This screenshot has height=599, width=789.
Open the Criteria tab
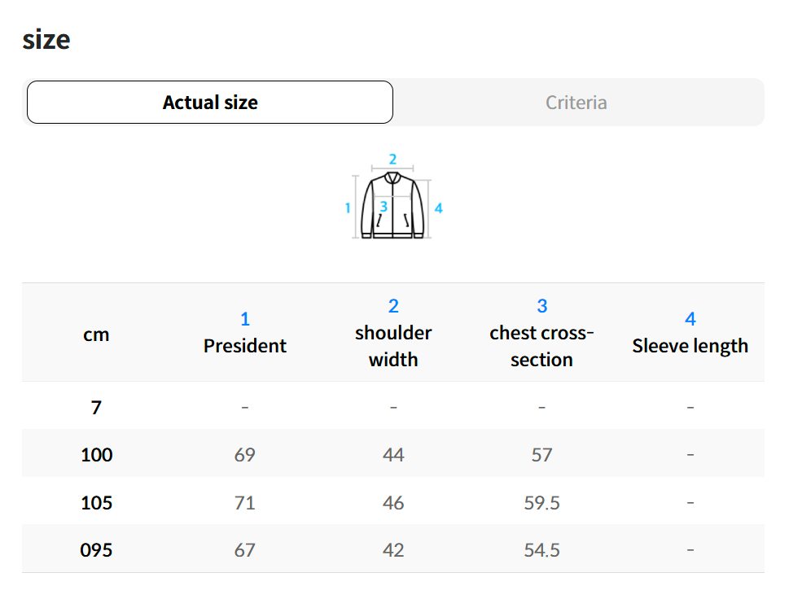pos(576,103)
